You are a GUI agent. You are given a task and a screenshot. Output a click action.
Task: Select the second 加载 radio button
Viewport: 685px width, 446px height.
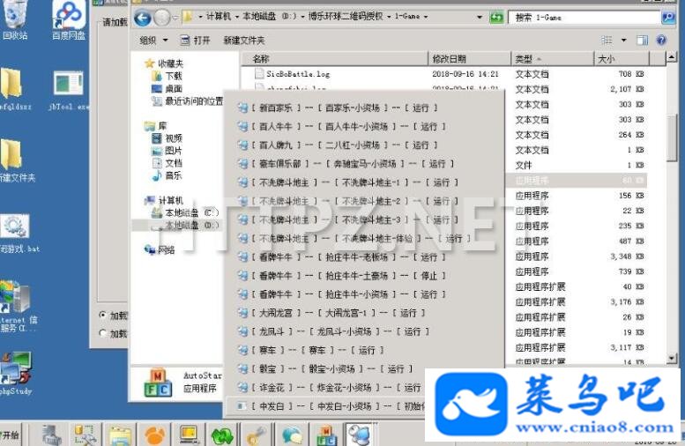[x=103, y=333]
